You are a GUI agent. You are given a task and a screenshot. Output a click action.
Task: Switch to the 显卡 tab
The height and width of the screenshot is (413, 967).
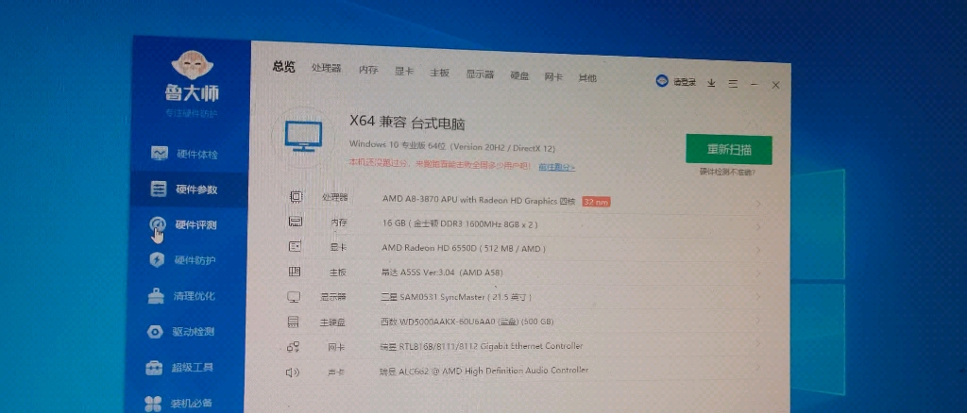[404, 71]
